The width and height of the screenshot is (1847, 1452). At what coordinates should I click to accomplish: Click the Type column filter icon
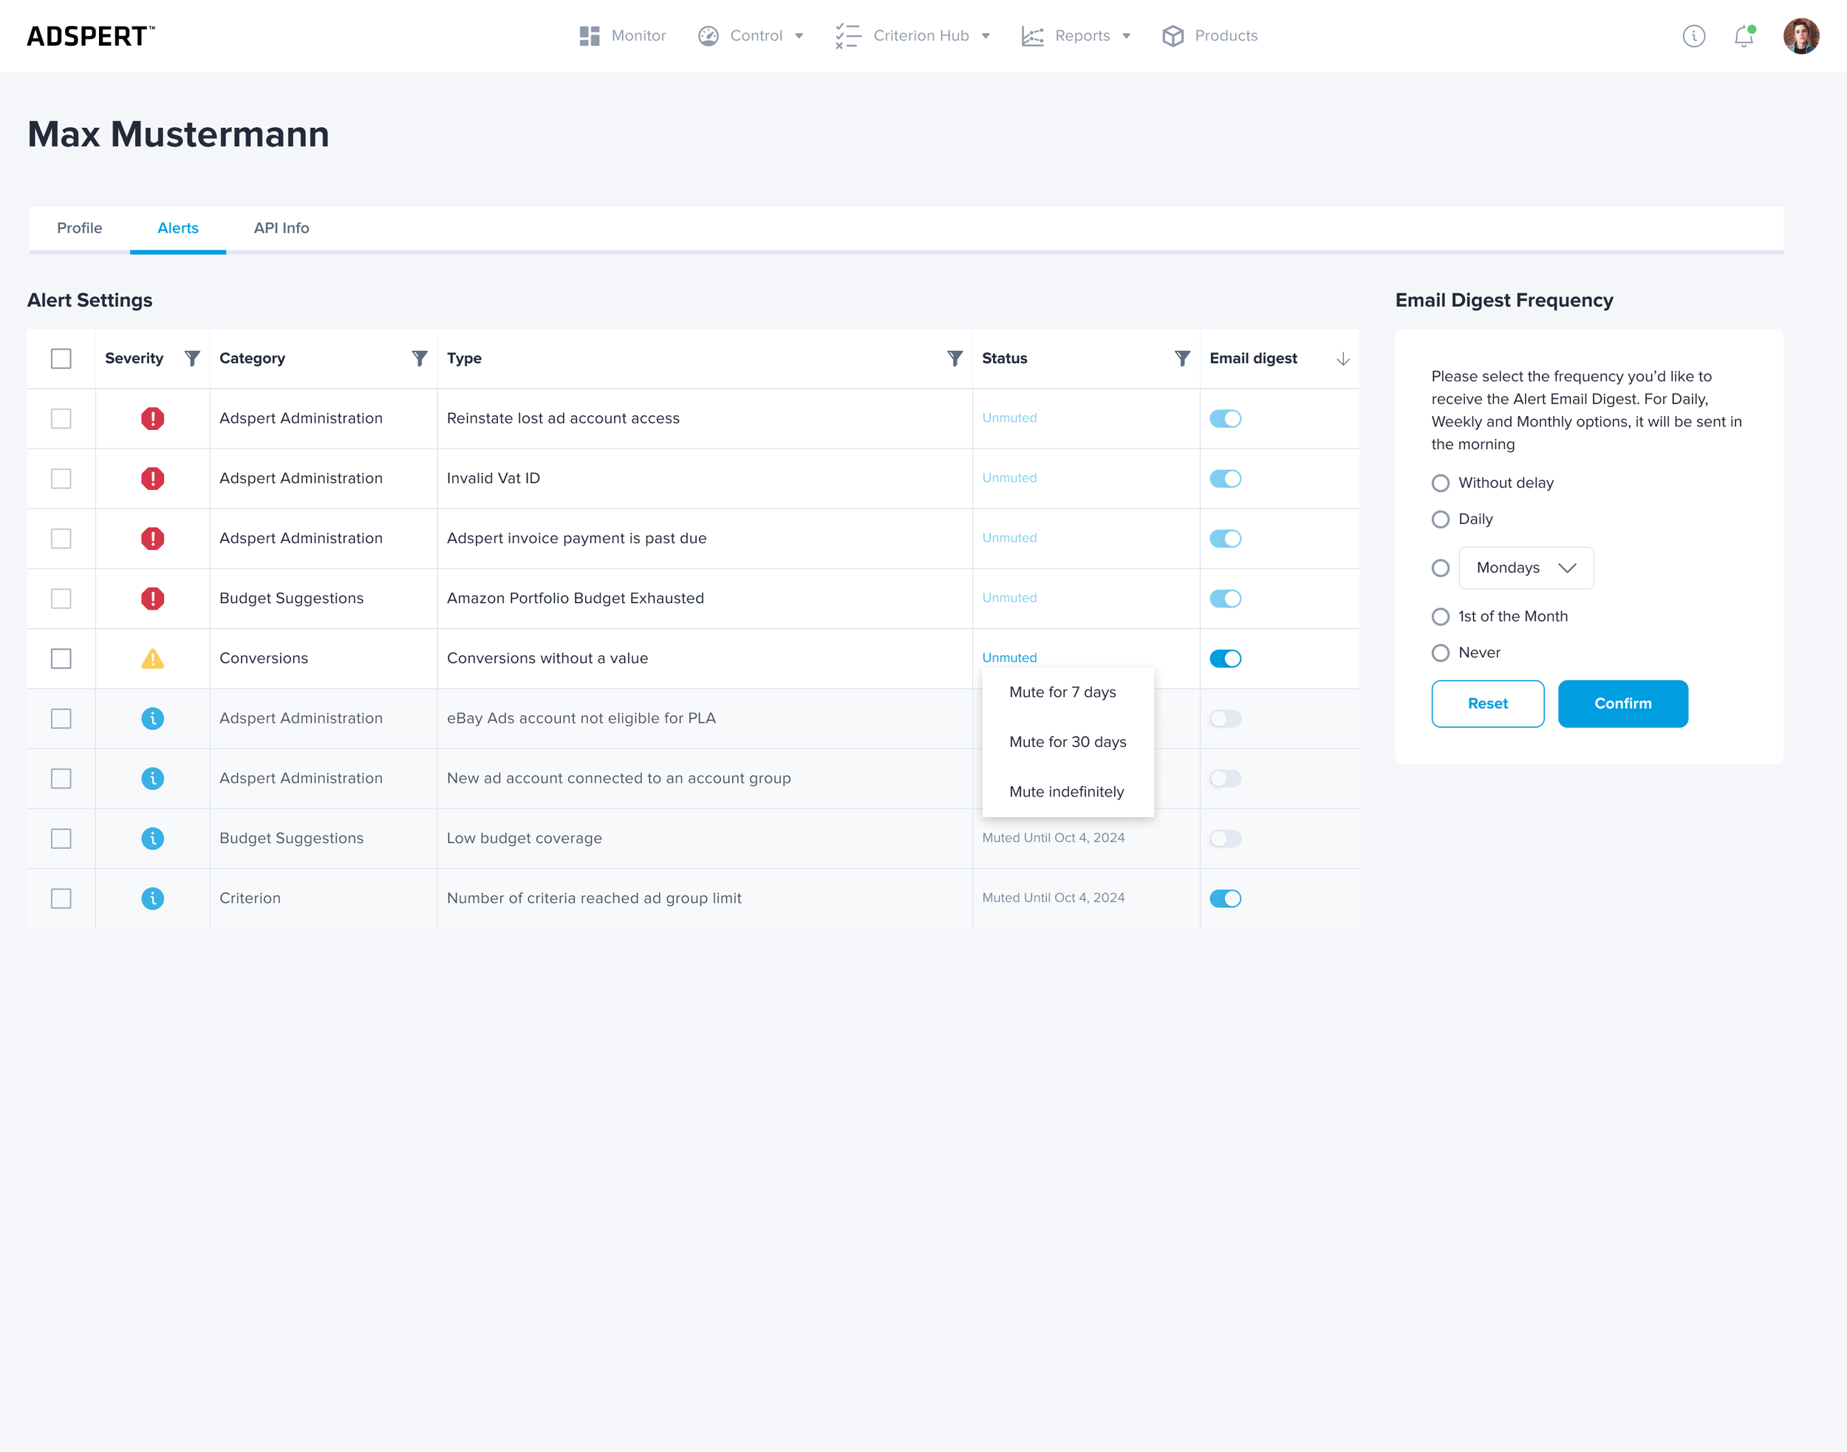click(x=955, y=358)
